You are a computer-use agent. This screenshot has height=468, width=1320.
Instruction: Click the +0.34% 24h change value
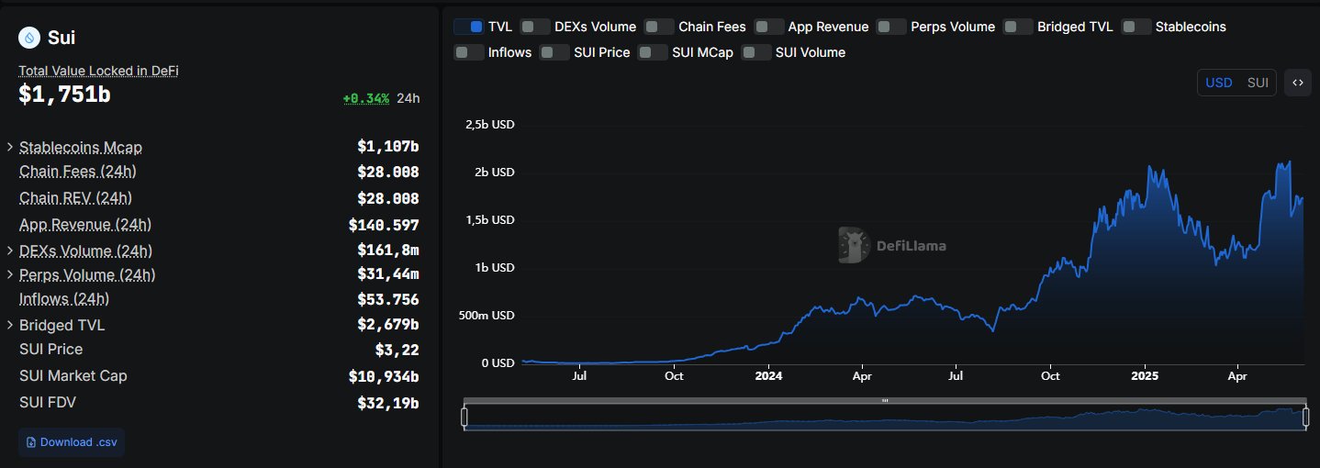[x=366, y=98]
